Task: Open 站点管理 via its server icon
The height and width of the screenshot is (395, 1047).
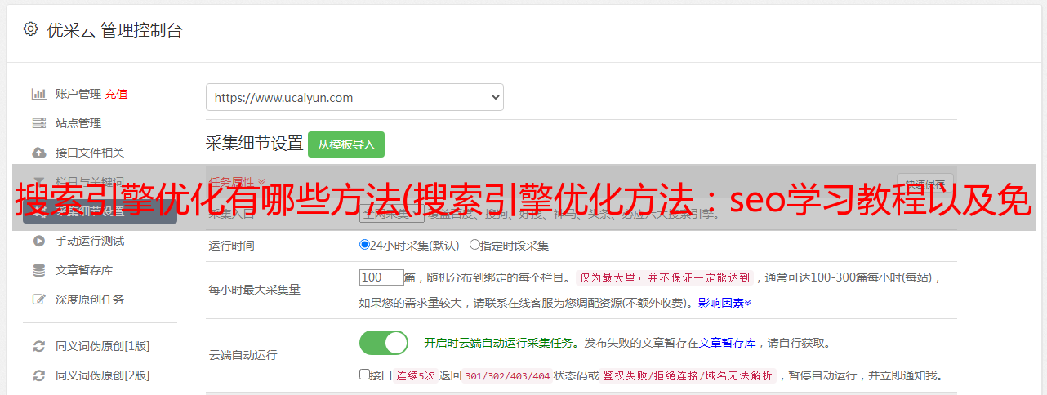Action: (38, 123)
